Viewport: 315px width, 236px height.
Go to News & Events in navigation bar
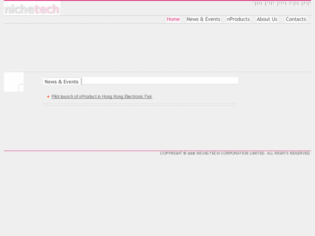pos(203,19)
